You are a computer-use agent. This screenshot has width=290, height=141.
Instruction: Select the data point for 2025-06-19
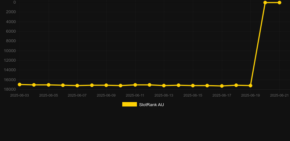(x=251, y=86)
